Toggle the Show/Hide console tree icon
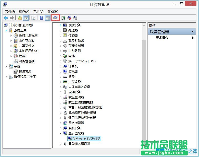 26,18
